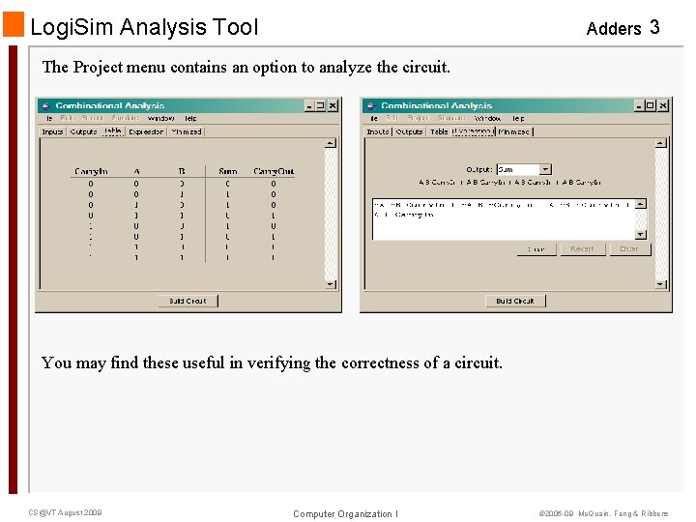Open Project menu in the expression window
This screenshot has width=696, height=522.
coord(419,118)
